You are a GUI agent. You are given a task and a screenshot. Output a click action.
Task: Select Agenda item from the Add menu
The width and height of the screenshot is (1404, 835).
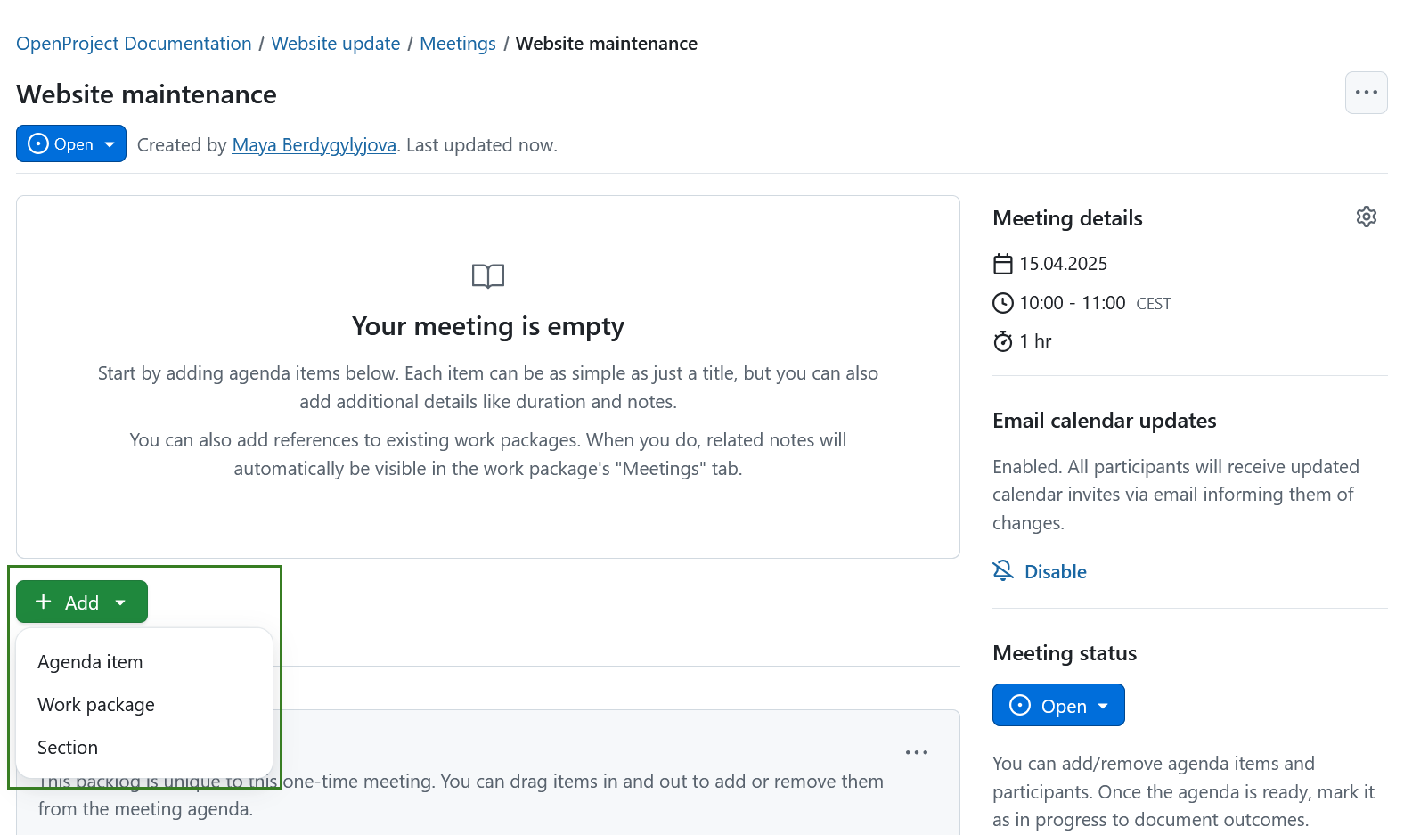[x=90, y=662]
